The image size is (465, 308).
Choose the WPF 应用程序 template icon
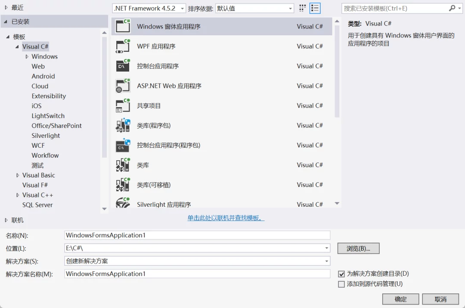pyautogui.click(x=123, y=46)
